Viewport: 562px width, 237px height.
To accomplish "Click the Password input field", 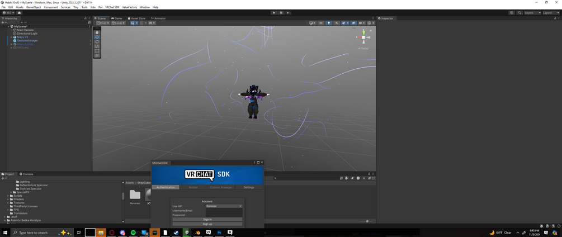I will pyautogui.click(x=224, y=215).
